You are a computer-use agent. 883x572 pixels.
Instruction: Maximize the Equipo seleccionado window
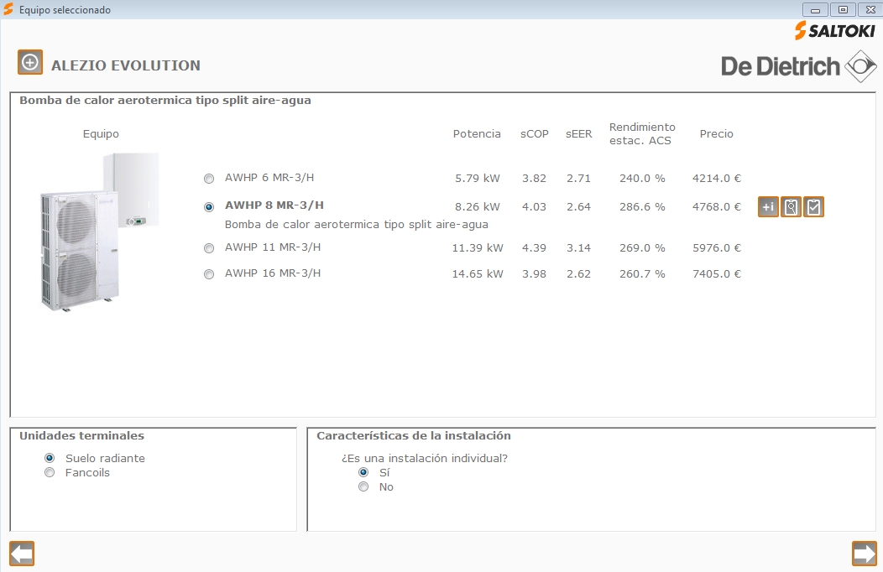pos(843,9)
